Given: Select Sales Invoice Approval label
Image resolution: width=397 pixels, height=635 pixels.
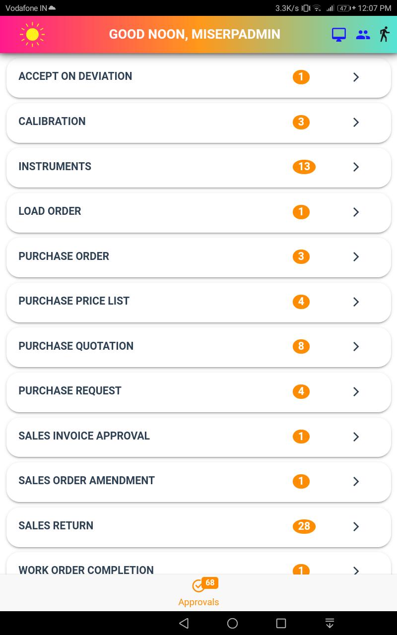Looking at the screenshot, I should click(84, 436).
